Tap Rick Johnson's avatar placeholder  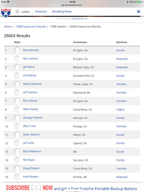coord(17,50)
